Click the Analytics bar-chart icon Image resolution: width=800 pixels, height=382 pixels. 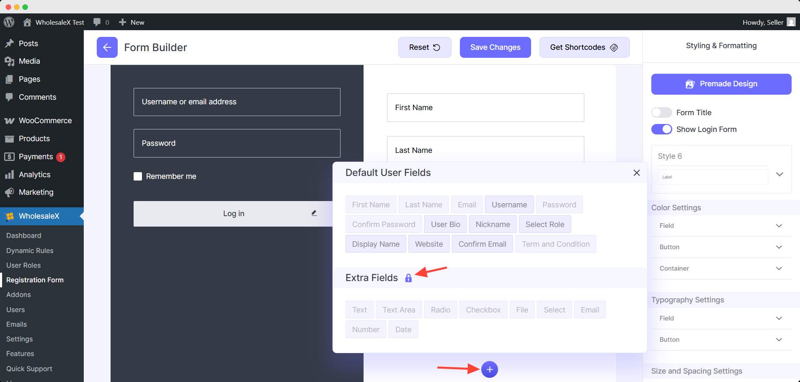[x=9, y=175]
